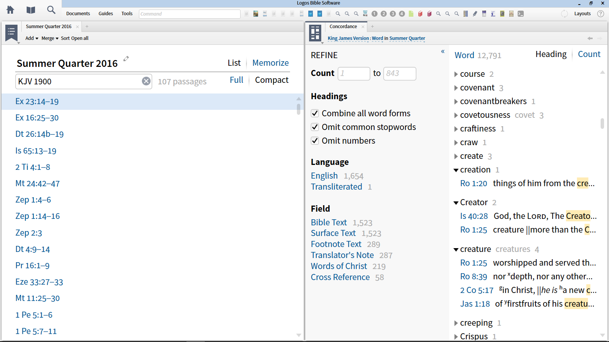This screenshot has height=342, width=609.
Task: Click the shortcut icon numbered 2
Action: point(384,14)
